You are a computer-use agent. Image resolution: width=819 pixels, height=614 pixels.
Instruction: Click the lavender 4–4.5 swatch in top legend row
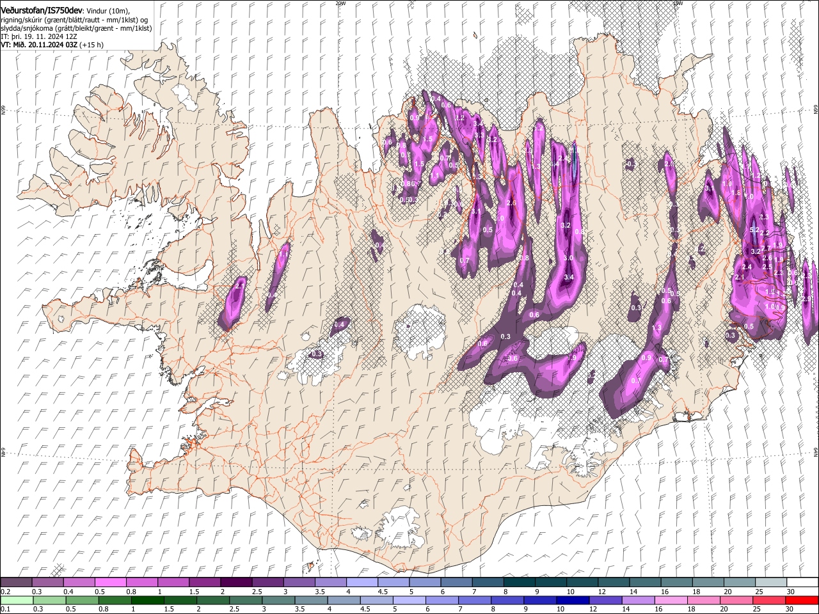362,583
